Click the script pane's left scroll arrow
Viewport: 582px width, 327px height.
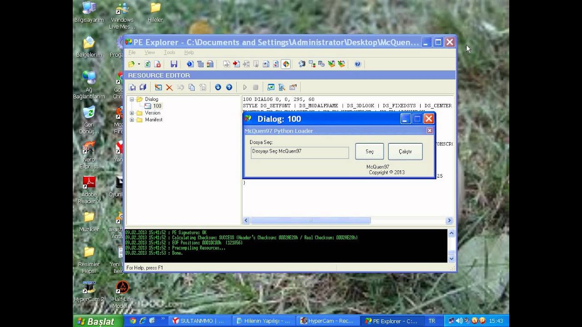tap(246, 220)
